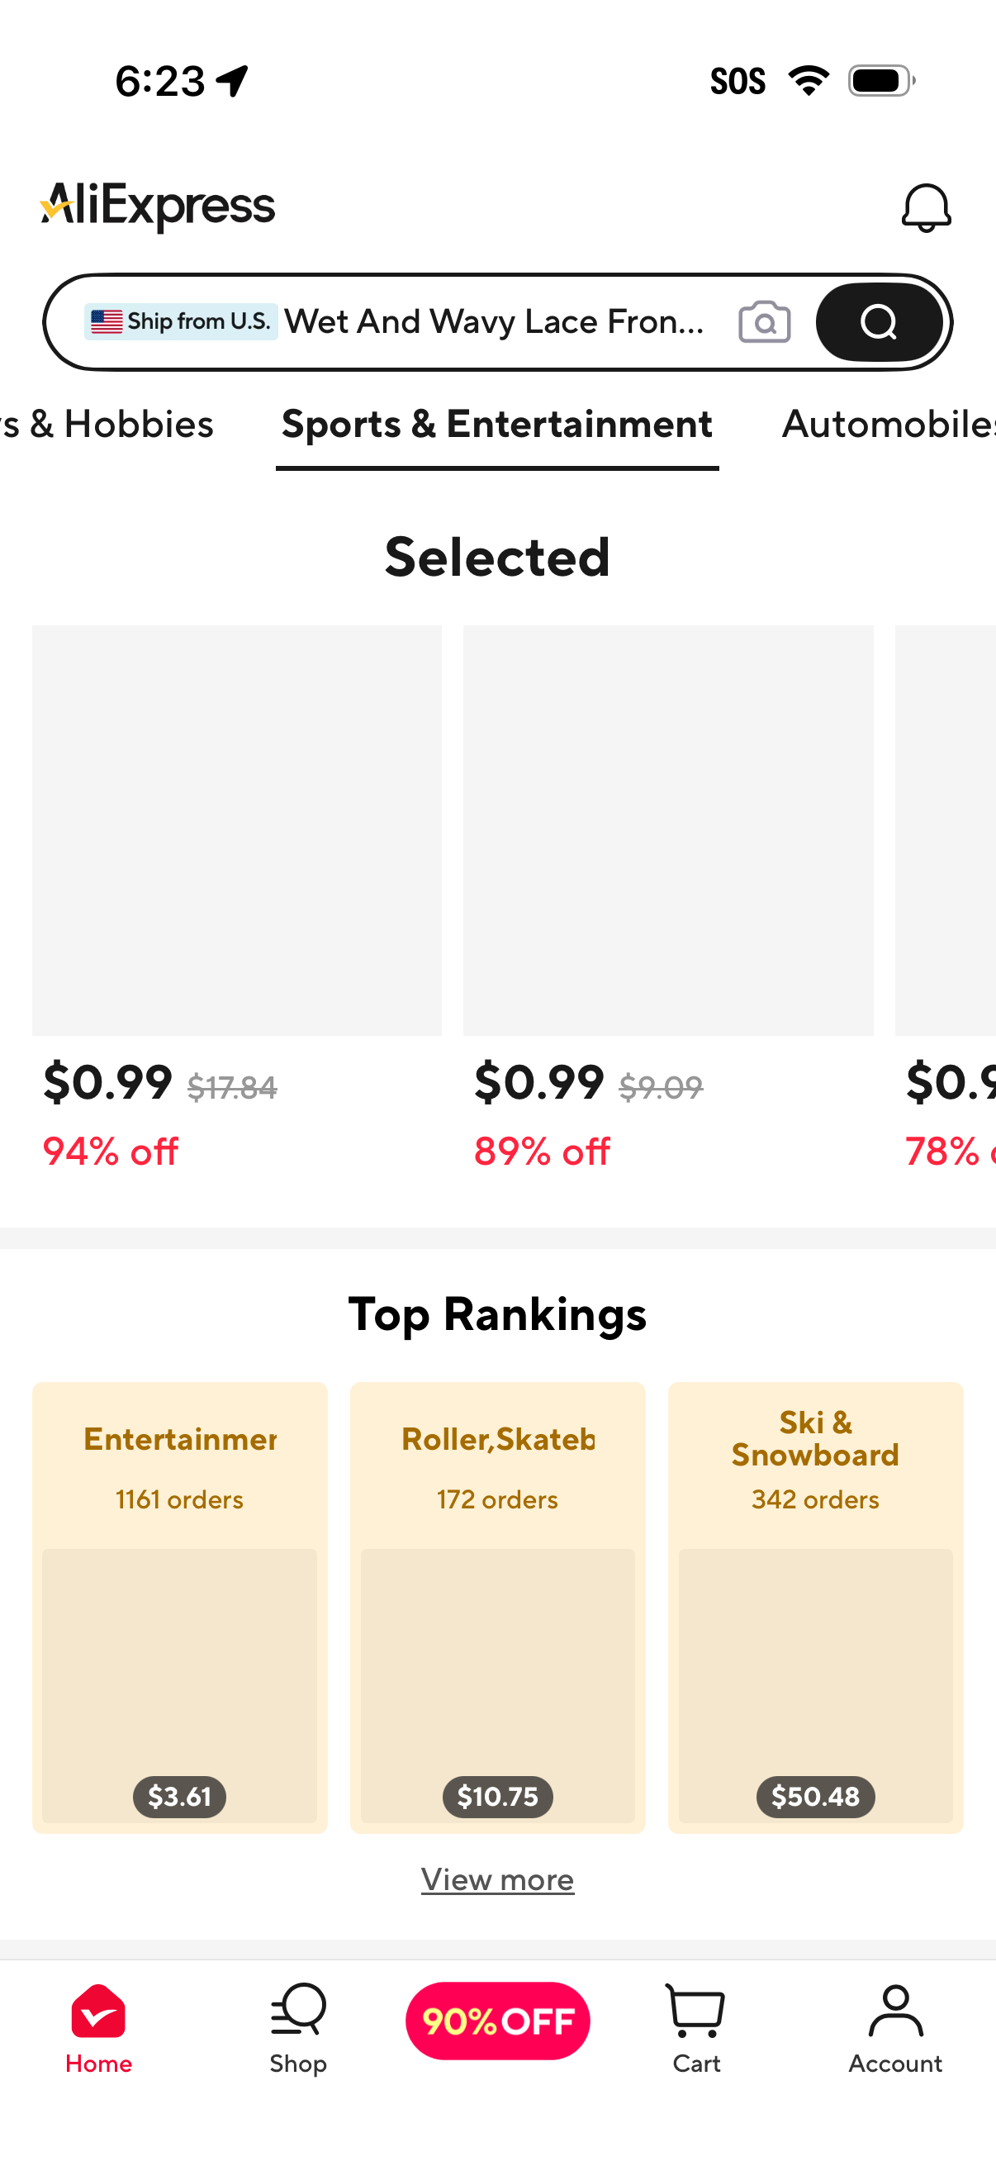
Task: Open the Account section
Action: pos(896,2035)
